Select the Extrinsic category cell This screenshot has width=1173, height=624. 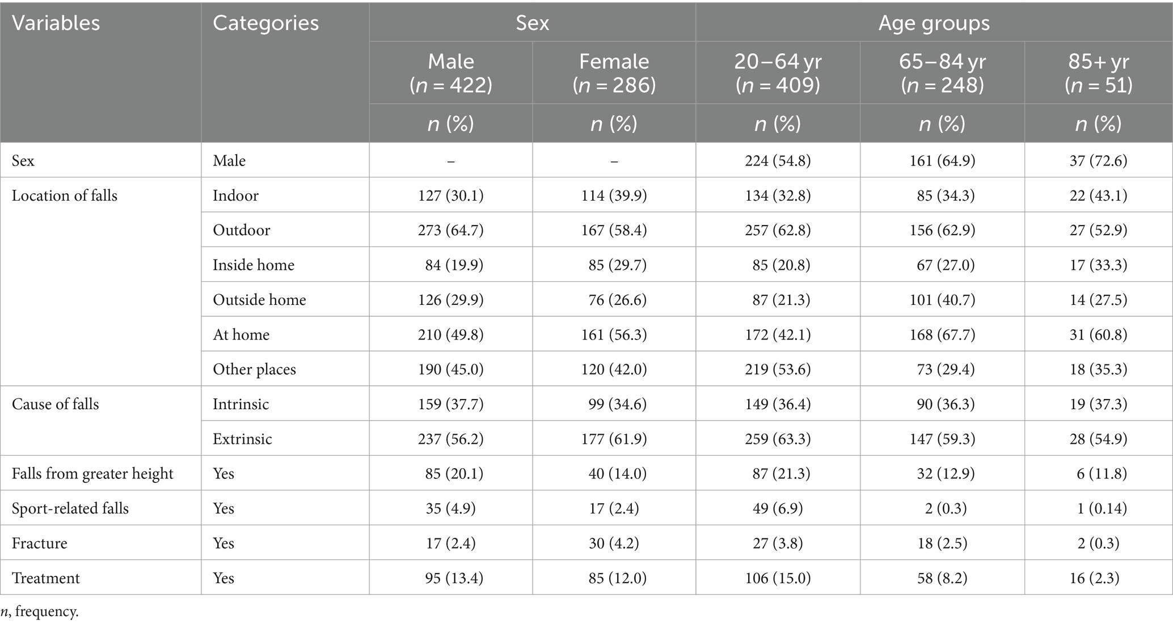[x=242, y=439]
